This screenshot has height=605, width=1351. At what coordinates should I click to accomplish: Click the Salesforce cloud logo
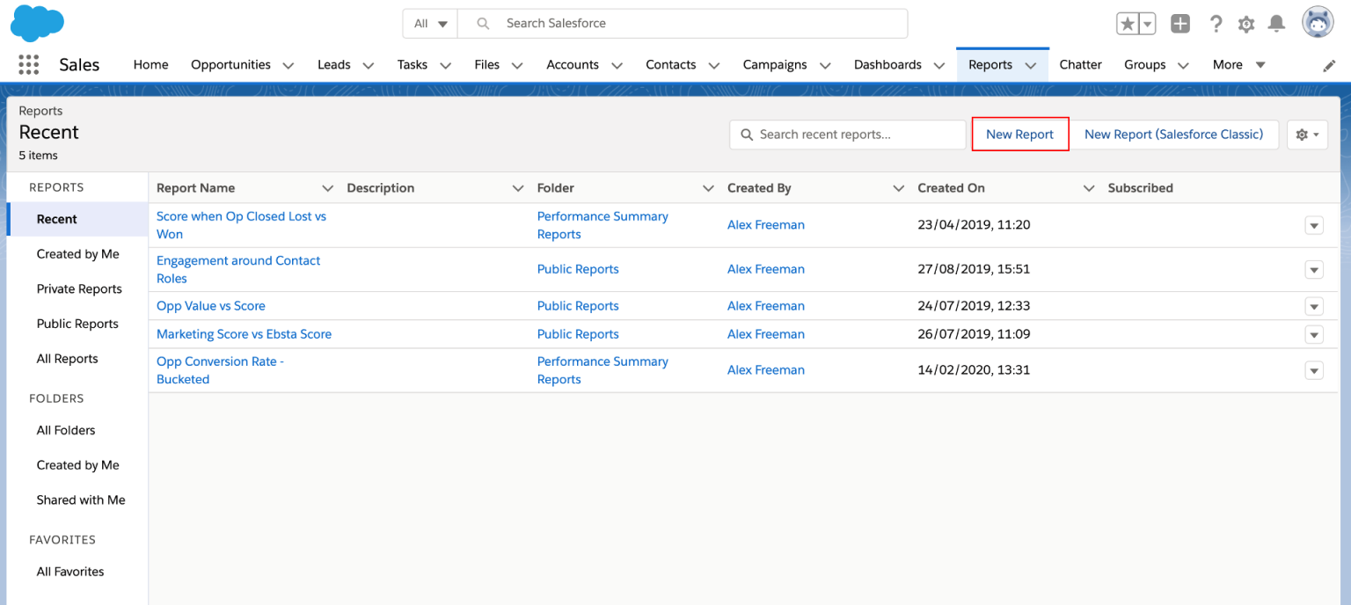pyautogui.click(x=37, y=23)
